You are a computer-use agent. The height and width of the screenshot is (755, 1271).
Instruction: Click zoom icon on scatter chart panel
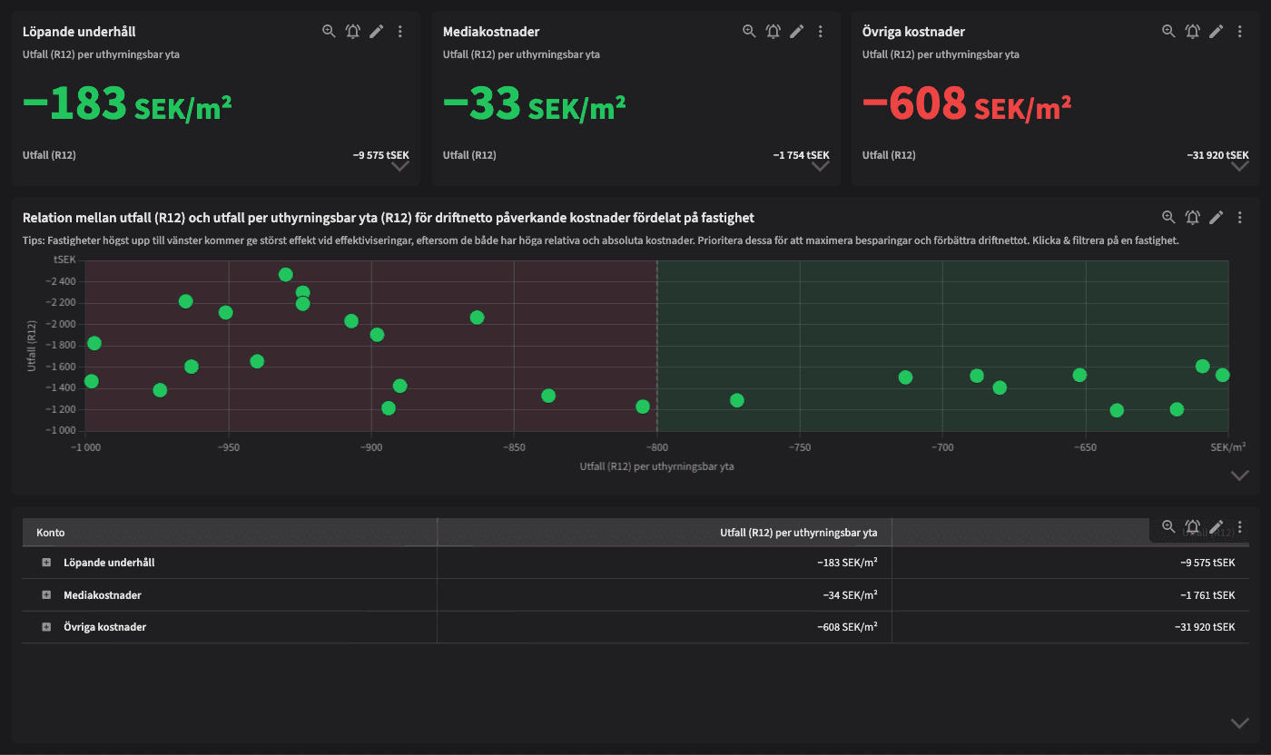1168,217
